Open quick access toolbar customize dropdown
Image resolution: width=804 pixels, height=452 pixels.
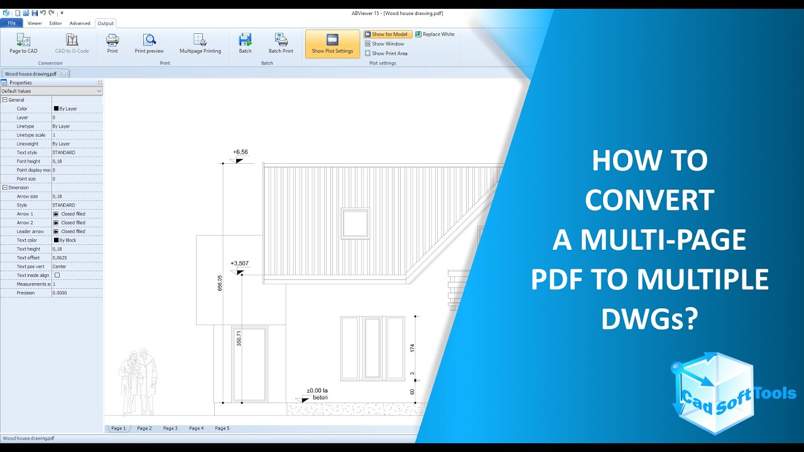pyautogui.click(x=62, y=13)
